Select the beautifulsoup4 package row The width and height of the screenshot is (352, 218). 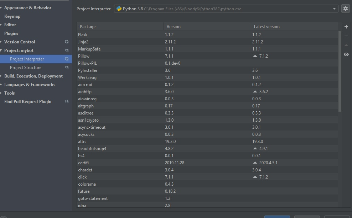tap(92, 149)
